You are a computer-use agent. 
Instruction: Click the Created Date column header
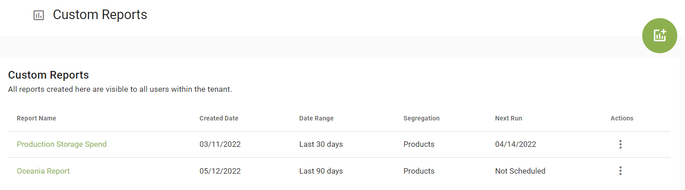coord(218,118)
